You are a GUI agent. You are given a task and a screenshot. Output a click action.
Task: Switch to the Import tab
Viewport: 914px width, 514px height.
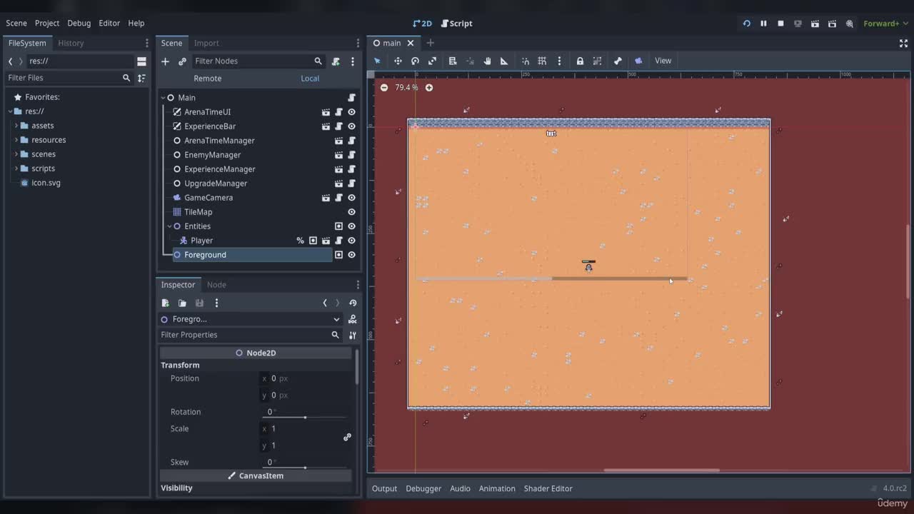click(206, 43)
